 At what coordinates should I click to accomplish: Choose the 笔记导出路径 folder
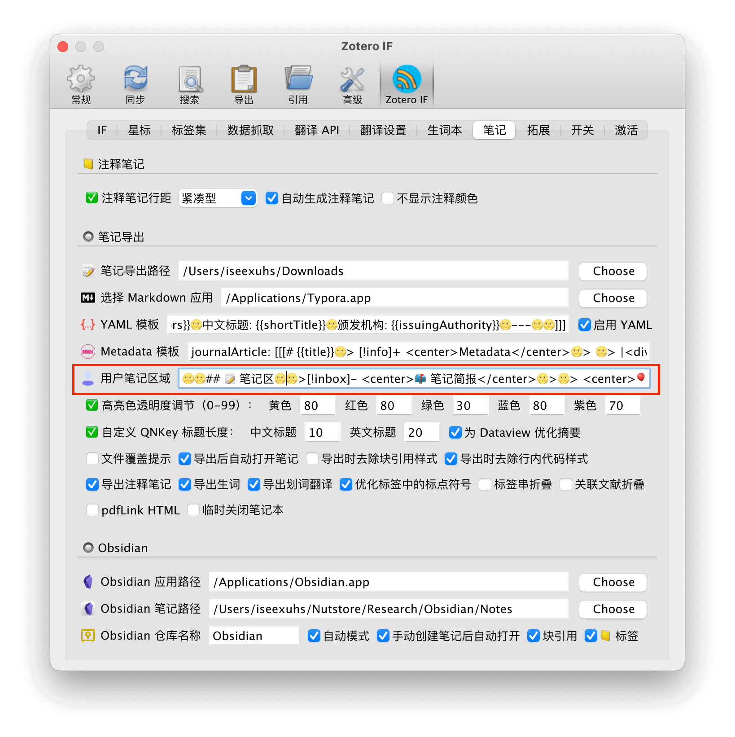click(613, 271)
